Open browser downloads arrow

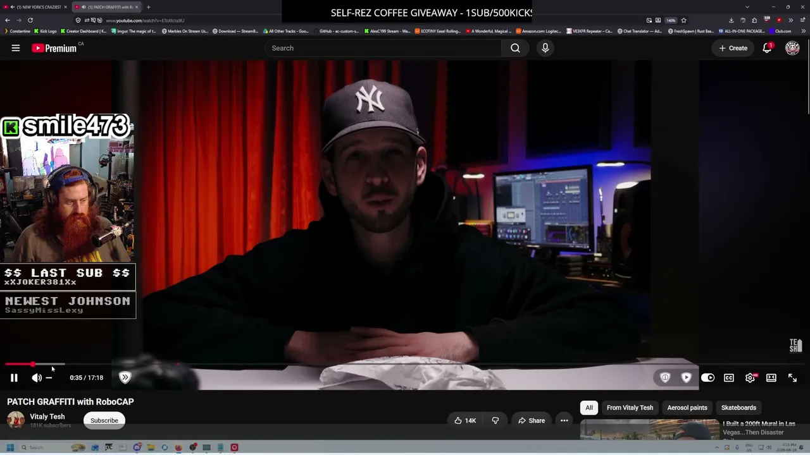731,20
